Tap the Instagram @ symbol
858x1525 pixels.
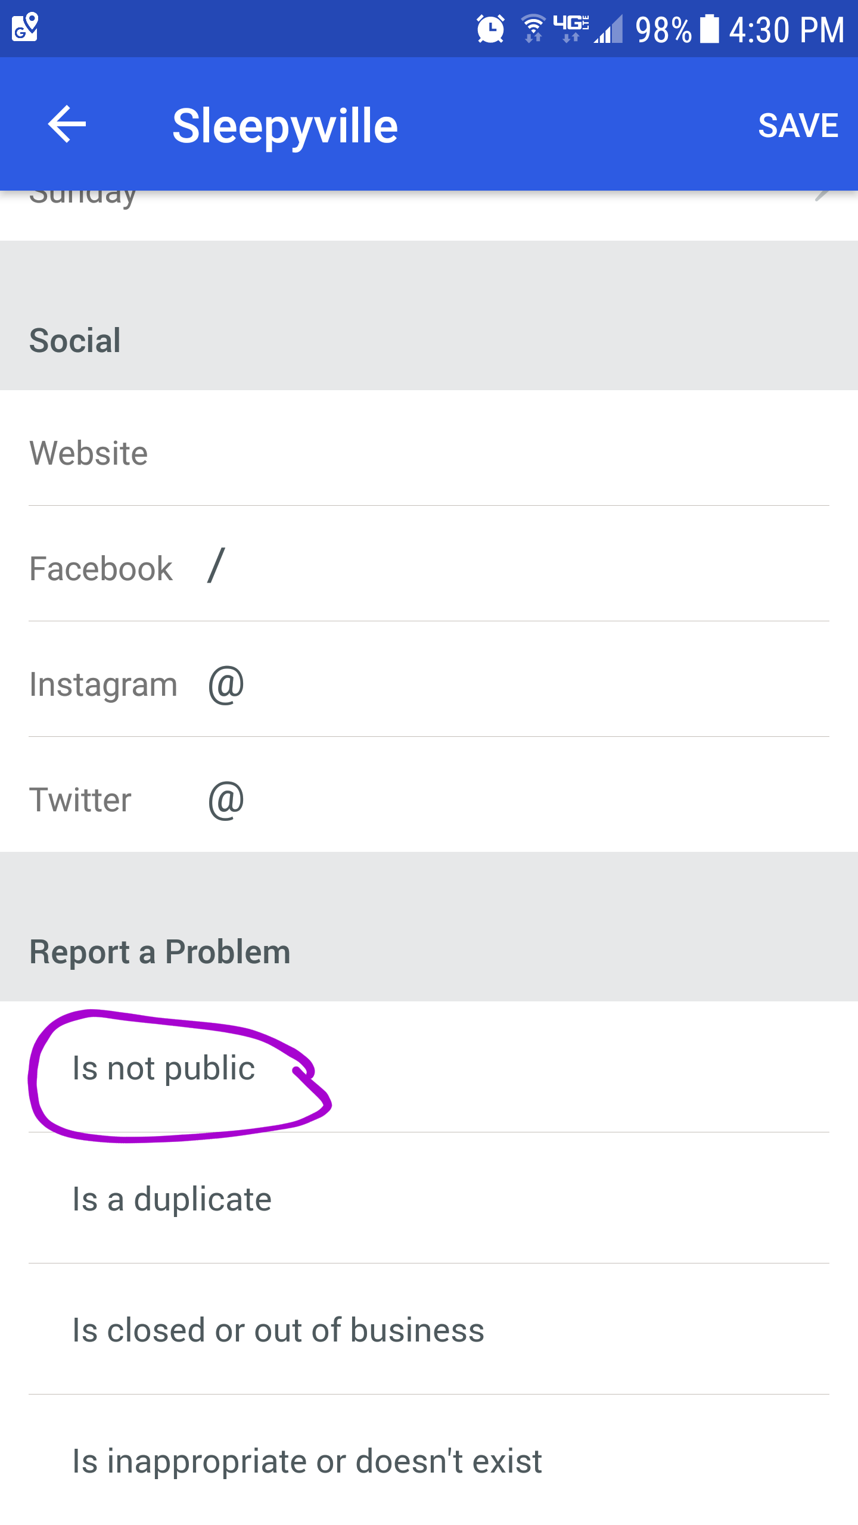[226, 684]
